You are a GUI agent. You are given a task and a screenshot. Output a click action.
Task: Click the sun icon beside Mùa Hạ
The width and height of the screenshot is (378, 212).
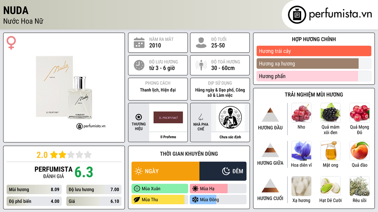tap(195, 189)
